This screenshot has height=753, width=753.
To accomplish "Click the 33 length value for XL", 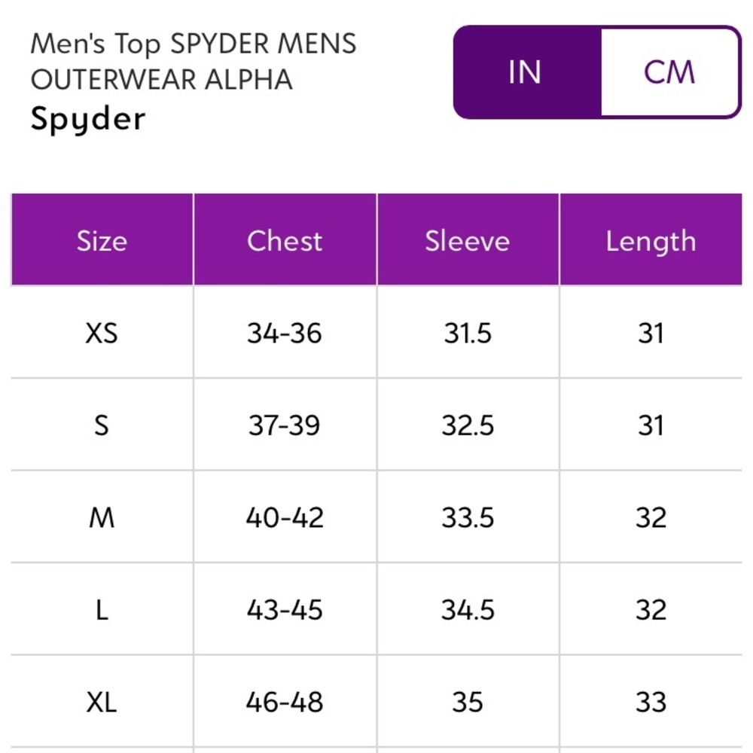I will point(651,703).
